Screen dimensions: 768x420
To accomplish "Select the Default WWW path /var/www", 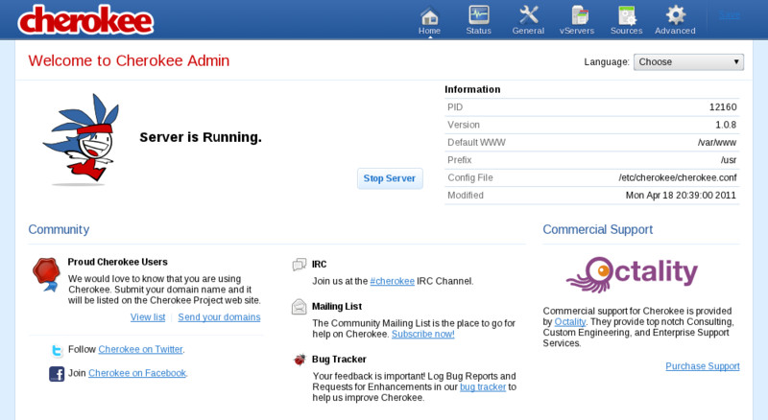I will tap(717, 143).
